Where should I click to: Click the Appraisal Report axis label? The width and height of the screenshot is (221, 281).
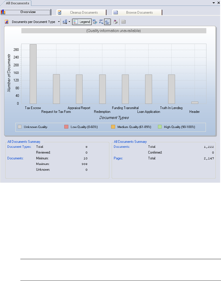[79, 108]
